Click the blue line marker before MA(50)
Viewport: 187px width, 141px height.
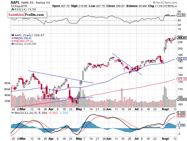click(13, 38)
